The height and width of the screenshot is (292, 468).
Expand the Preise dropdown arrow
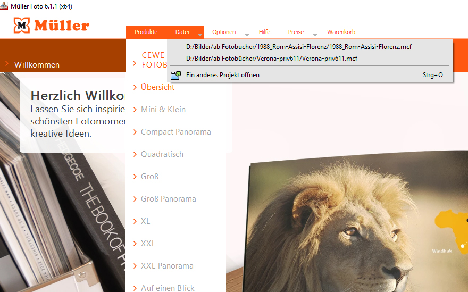coord(315,35)
